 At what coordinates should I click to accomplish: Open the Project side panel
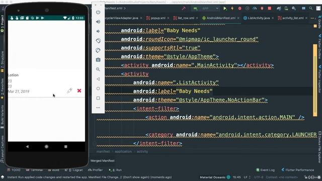[x=2, y=23]
